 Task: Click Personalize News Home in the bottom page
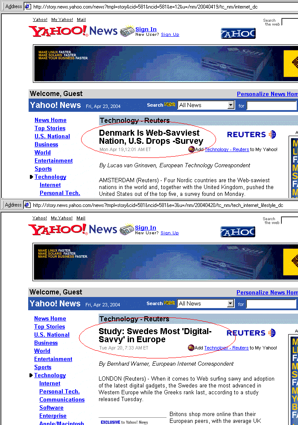tap(267, 292)
